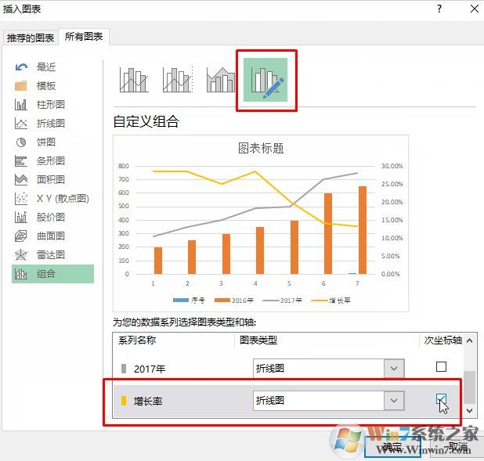The height and width of the screenshot is (461, 484).
Task: Click the yellow 增长率 series color swatch
Action: (x=123, y=401)
